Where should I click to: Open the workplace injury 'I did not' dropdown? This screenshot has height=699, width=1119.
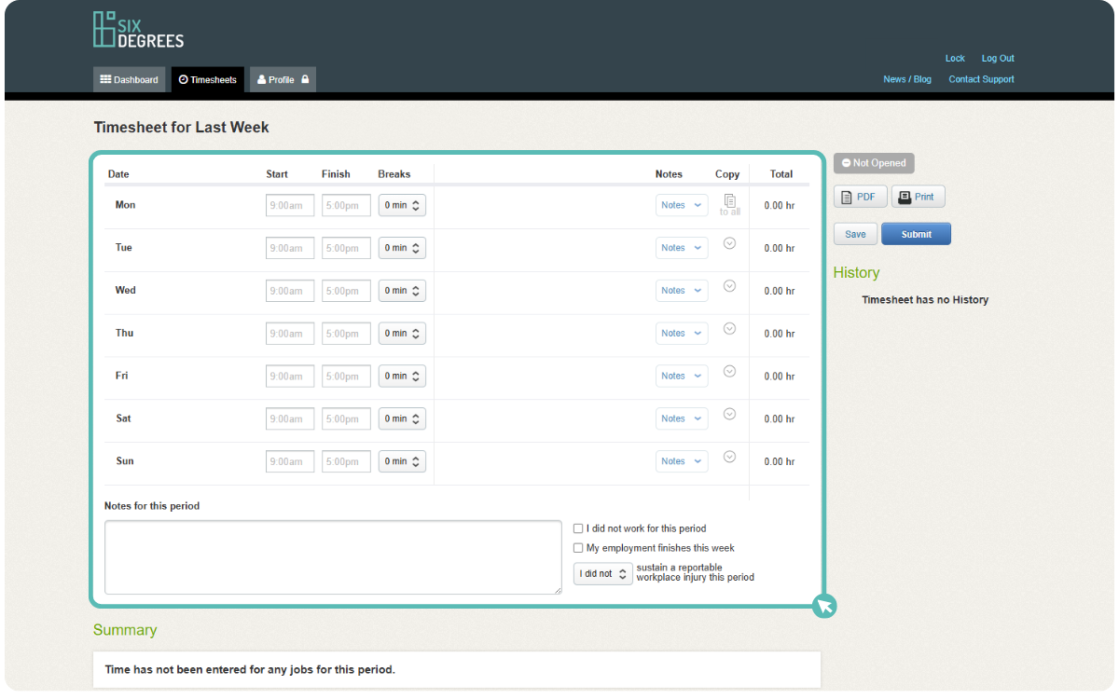601,573
